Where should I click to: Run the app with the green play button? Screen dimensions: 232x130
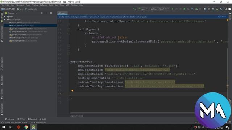click(x=173, y=9)
